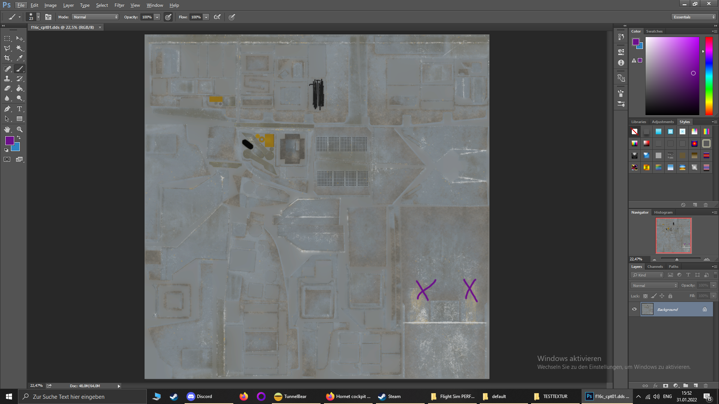
Task: Open the Image menu
Action: pos(51,5)
